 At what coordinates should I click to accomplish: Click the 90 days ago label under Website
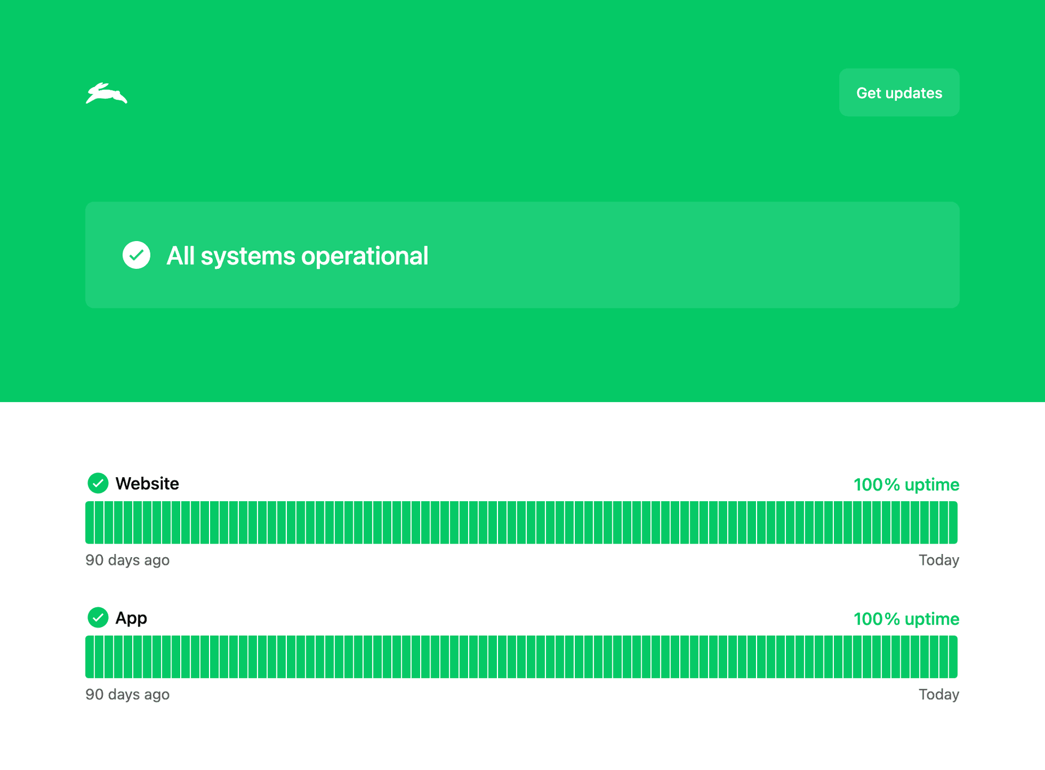pyautogui.click(x=127, y=560)
